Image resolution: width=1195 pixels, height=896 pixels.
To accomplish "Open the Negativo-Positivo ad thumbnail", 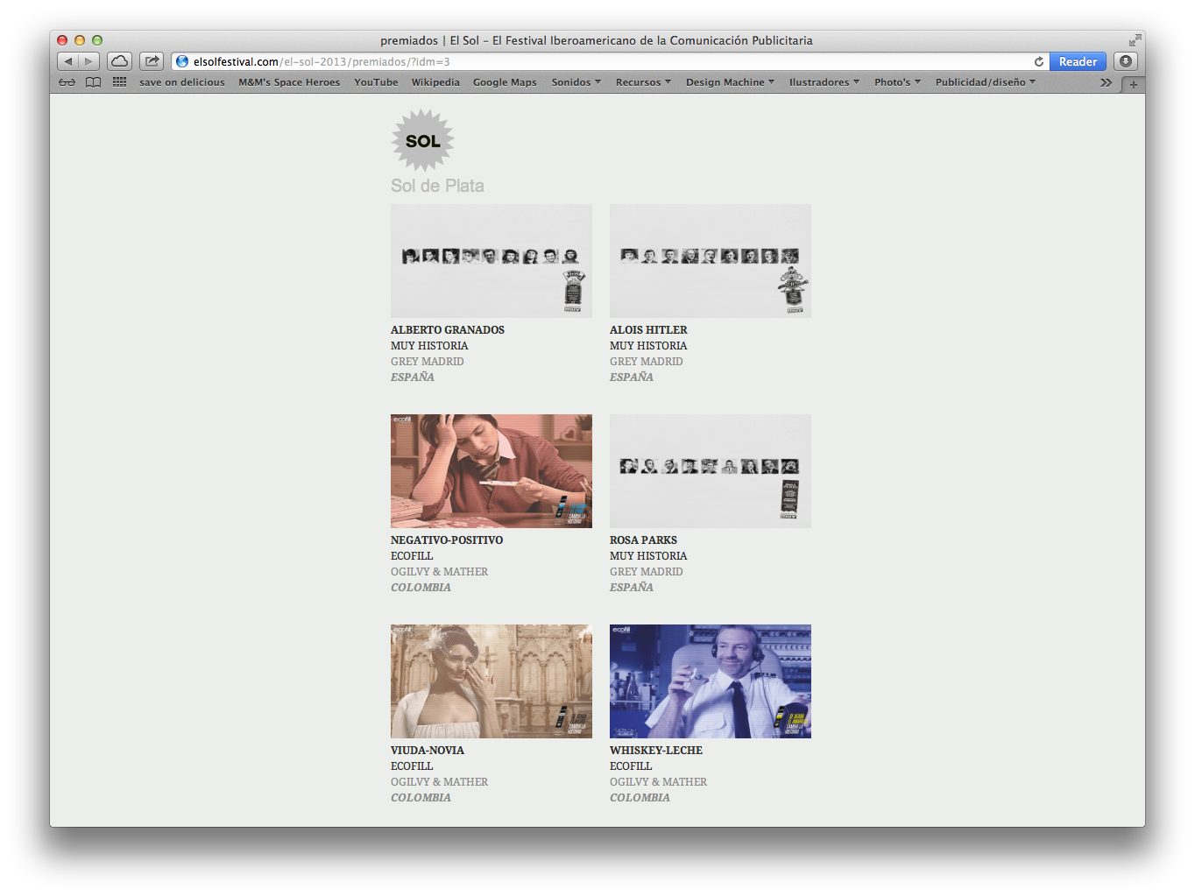I will 491,471.
